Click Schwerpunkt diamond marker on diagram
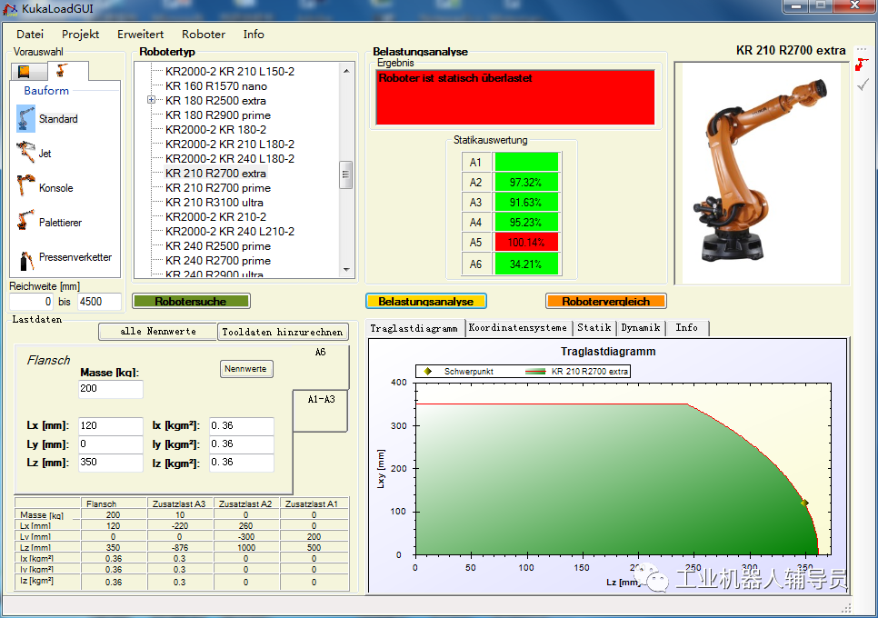 tap(804, 503)
